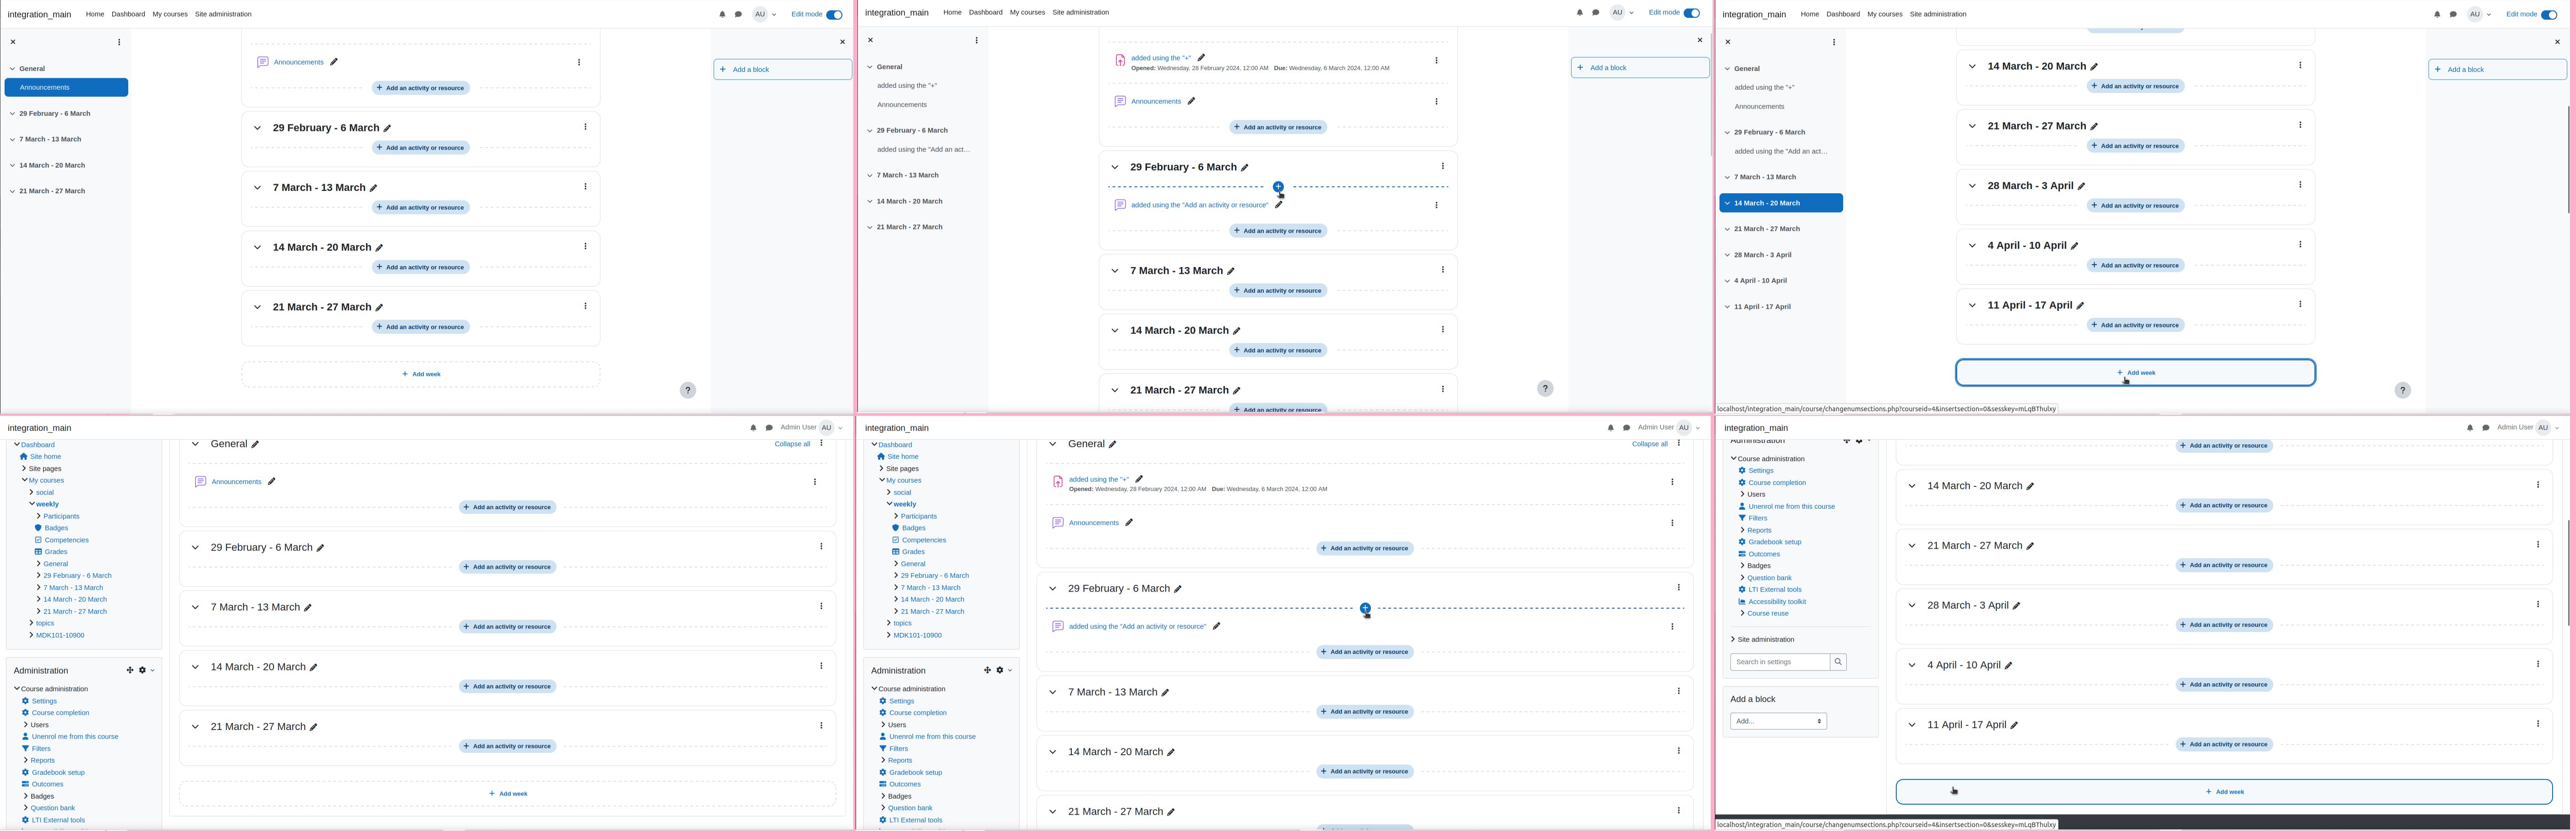Open Administration block gear actions in bottom-left panel
This screenshot has width=2576, height=839.
click(145, 670)
